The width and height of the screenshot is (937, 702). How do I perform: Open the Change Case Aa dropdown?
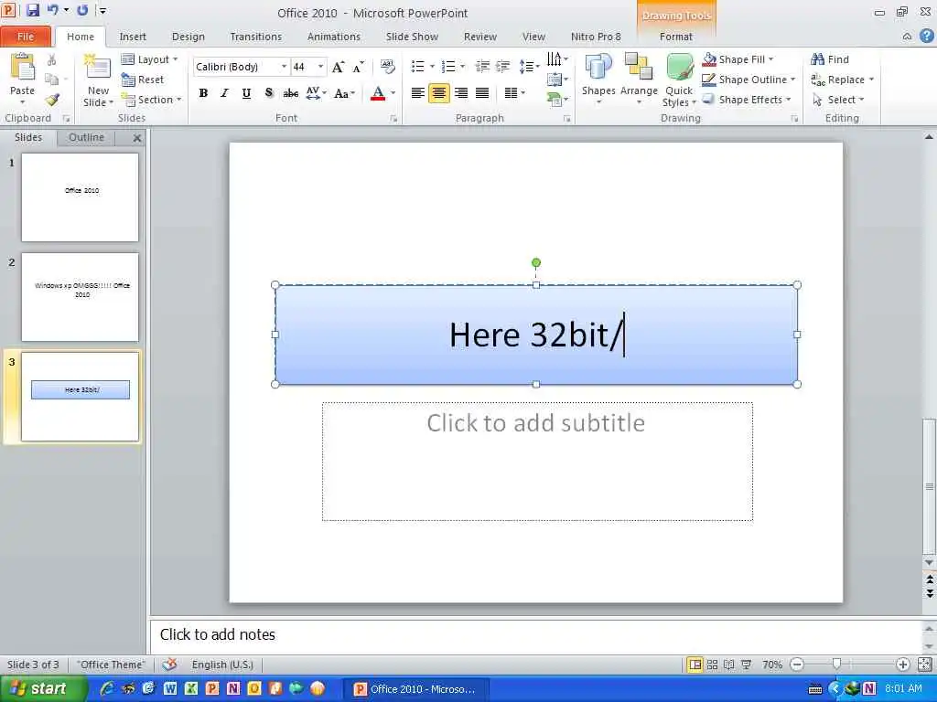[345, 93]
